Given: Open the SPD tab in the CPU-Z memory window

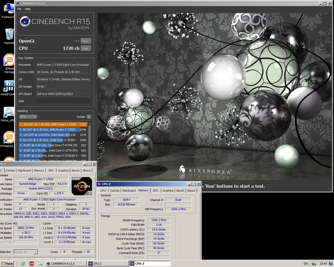Looking at the screenshot, I should coord(156,191).
